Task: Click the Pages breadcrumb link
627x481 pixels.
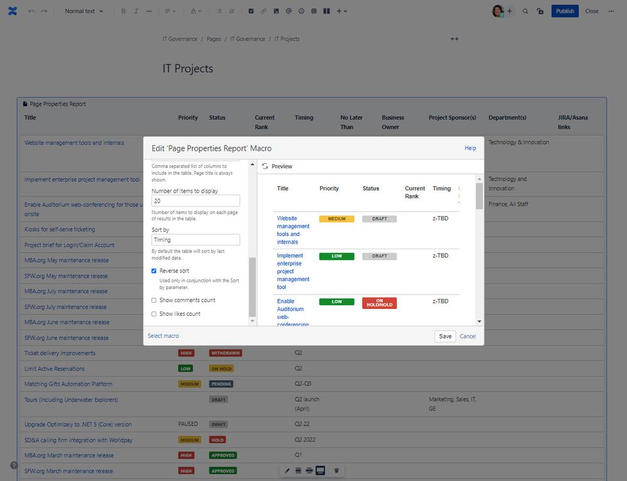Action: [213, 39]
